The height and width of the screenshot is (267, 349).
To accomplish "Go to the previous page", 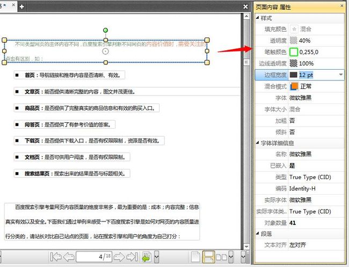I will click(69, 257).
